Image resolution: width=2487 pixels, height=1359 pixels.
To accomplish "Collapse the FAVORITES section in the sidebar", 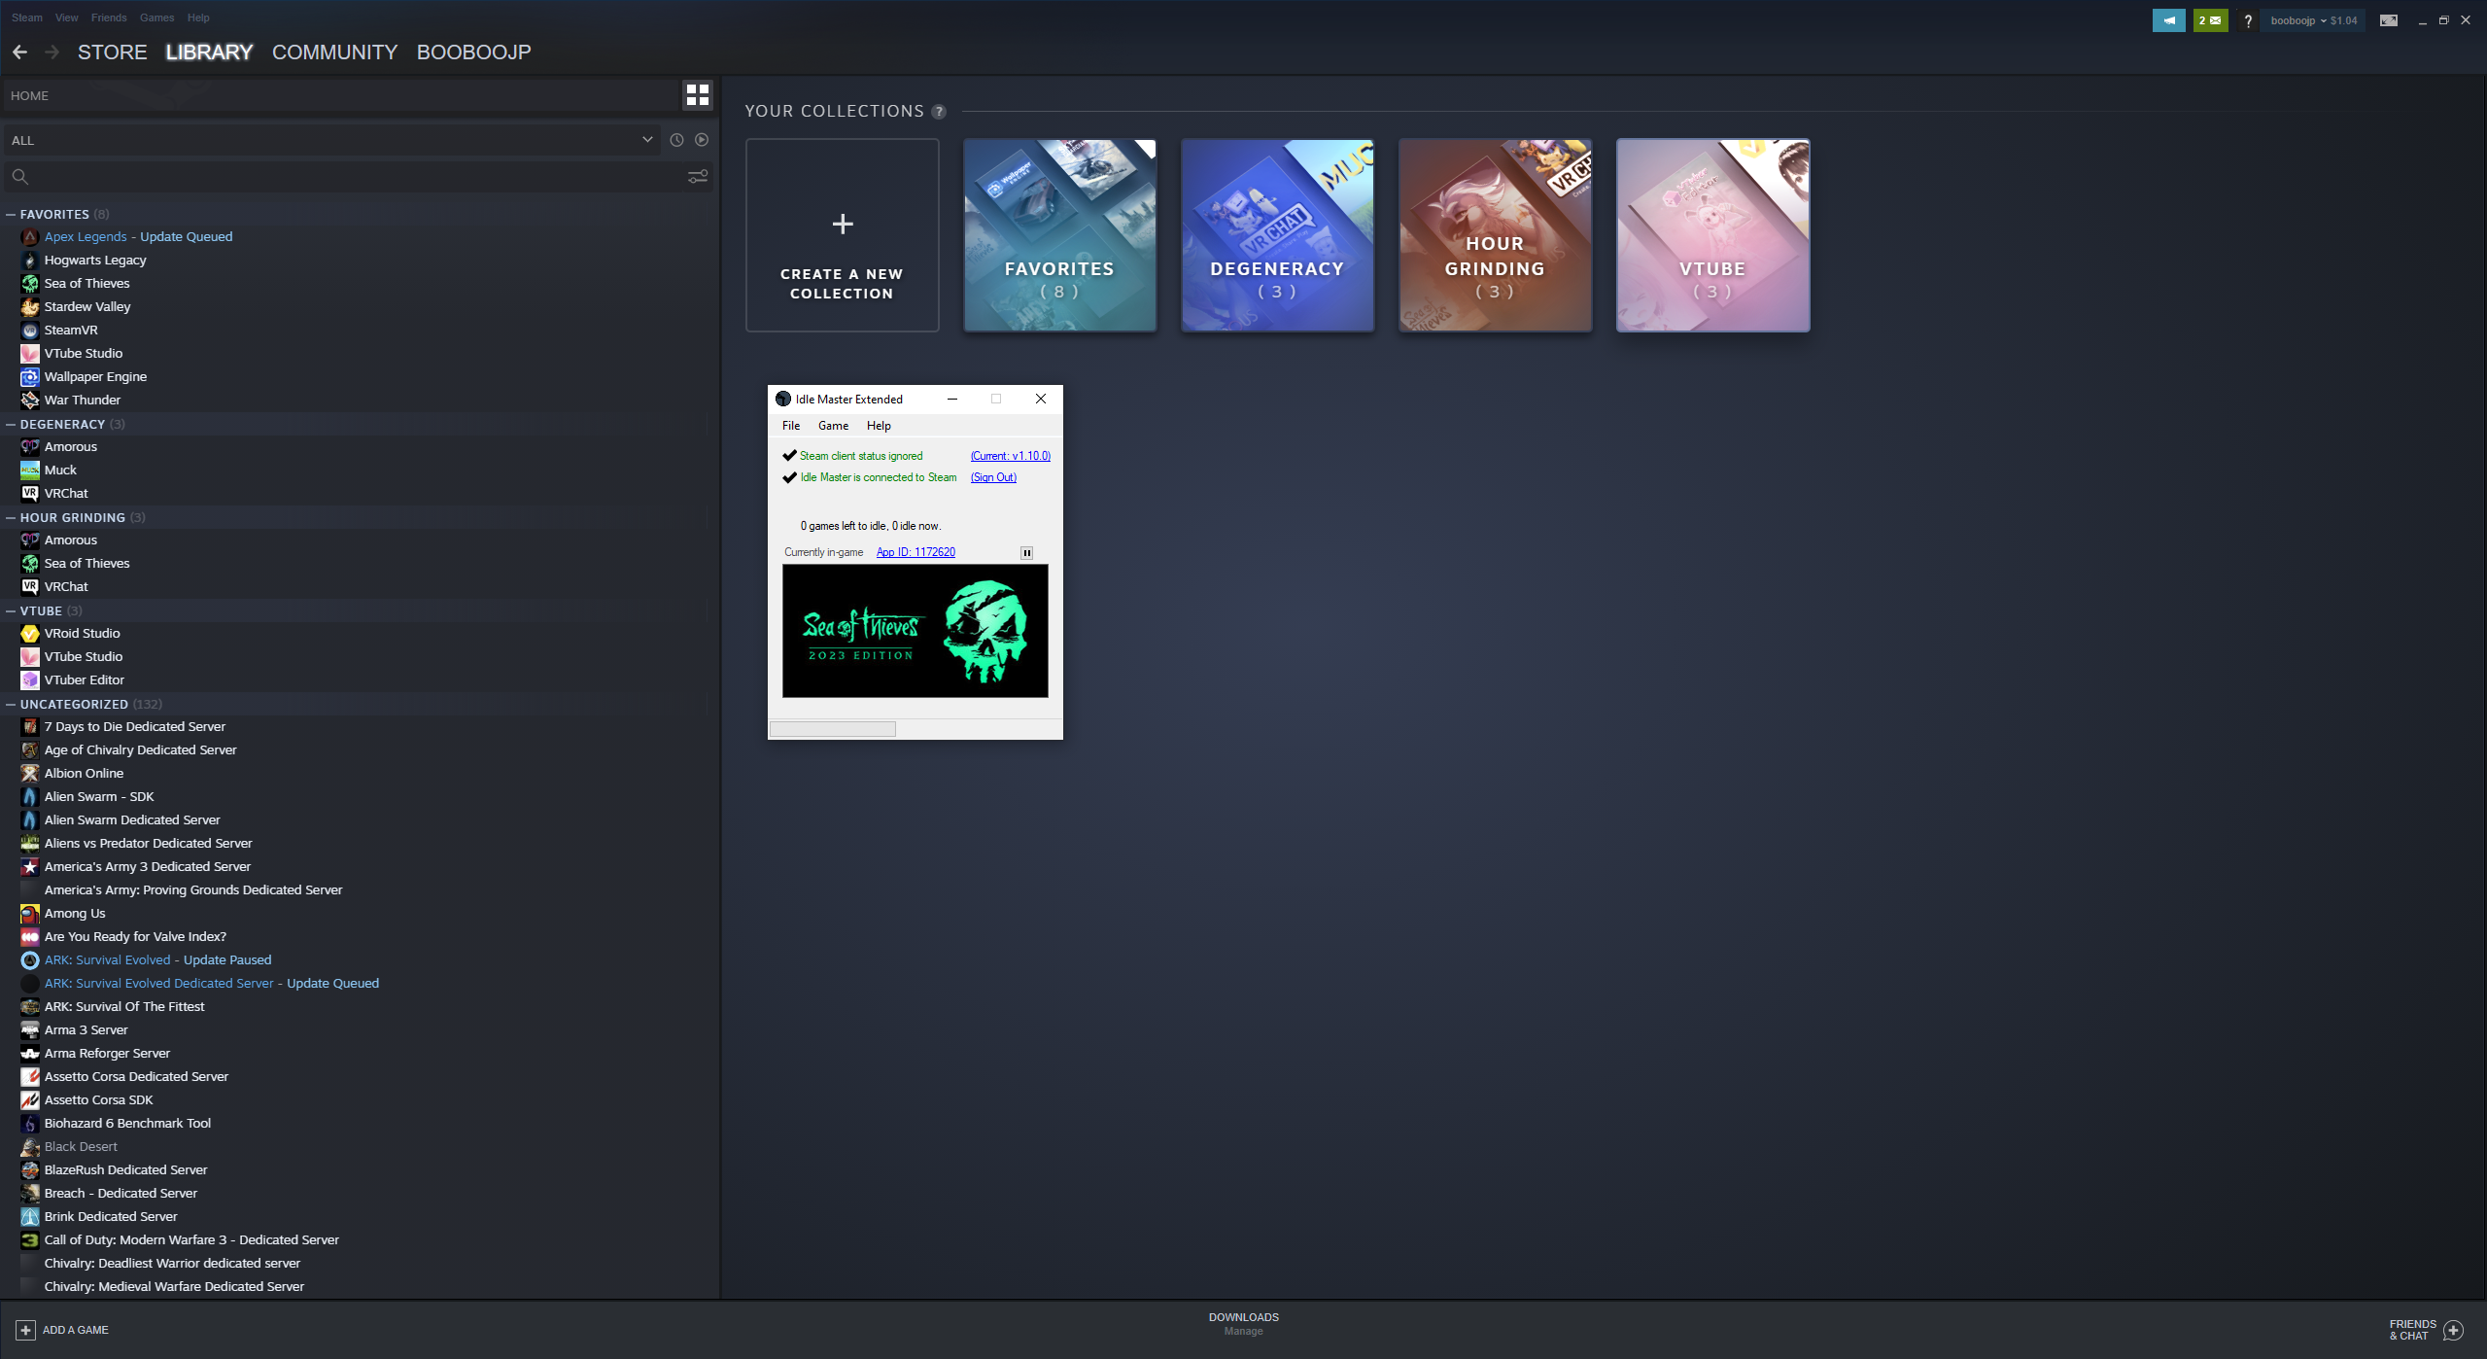I will 10,214.
